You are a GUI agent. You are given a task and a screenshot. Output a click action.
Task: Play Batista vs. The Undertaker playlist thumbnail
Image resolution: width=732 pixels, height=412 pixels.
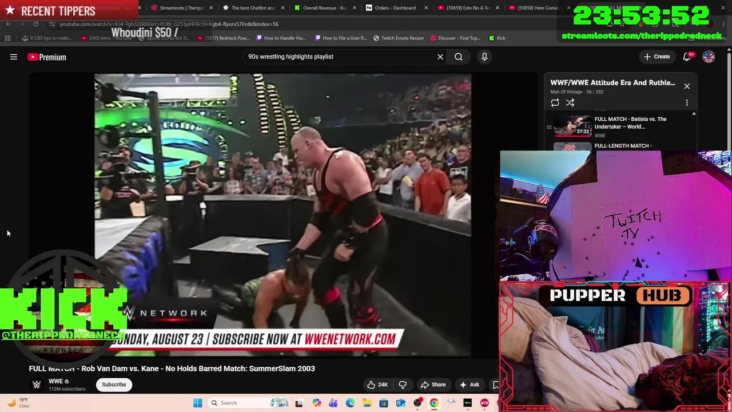tap(572, 126)
